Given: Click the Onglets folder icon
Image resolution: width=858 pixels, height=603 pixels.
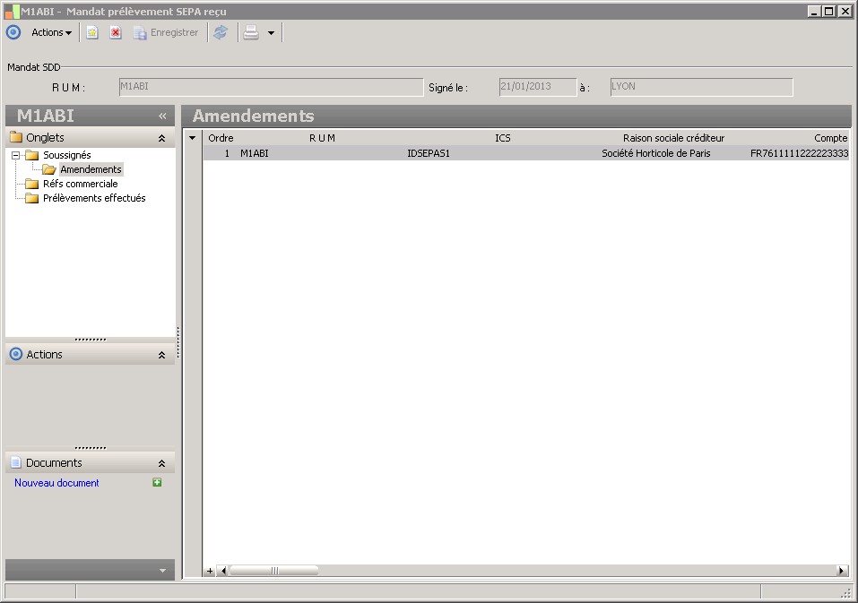Looking at the screenshot, I should pos(16,137).
